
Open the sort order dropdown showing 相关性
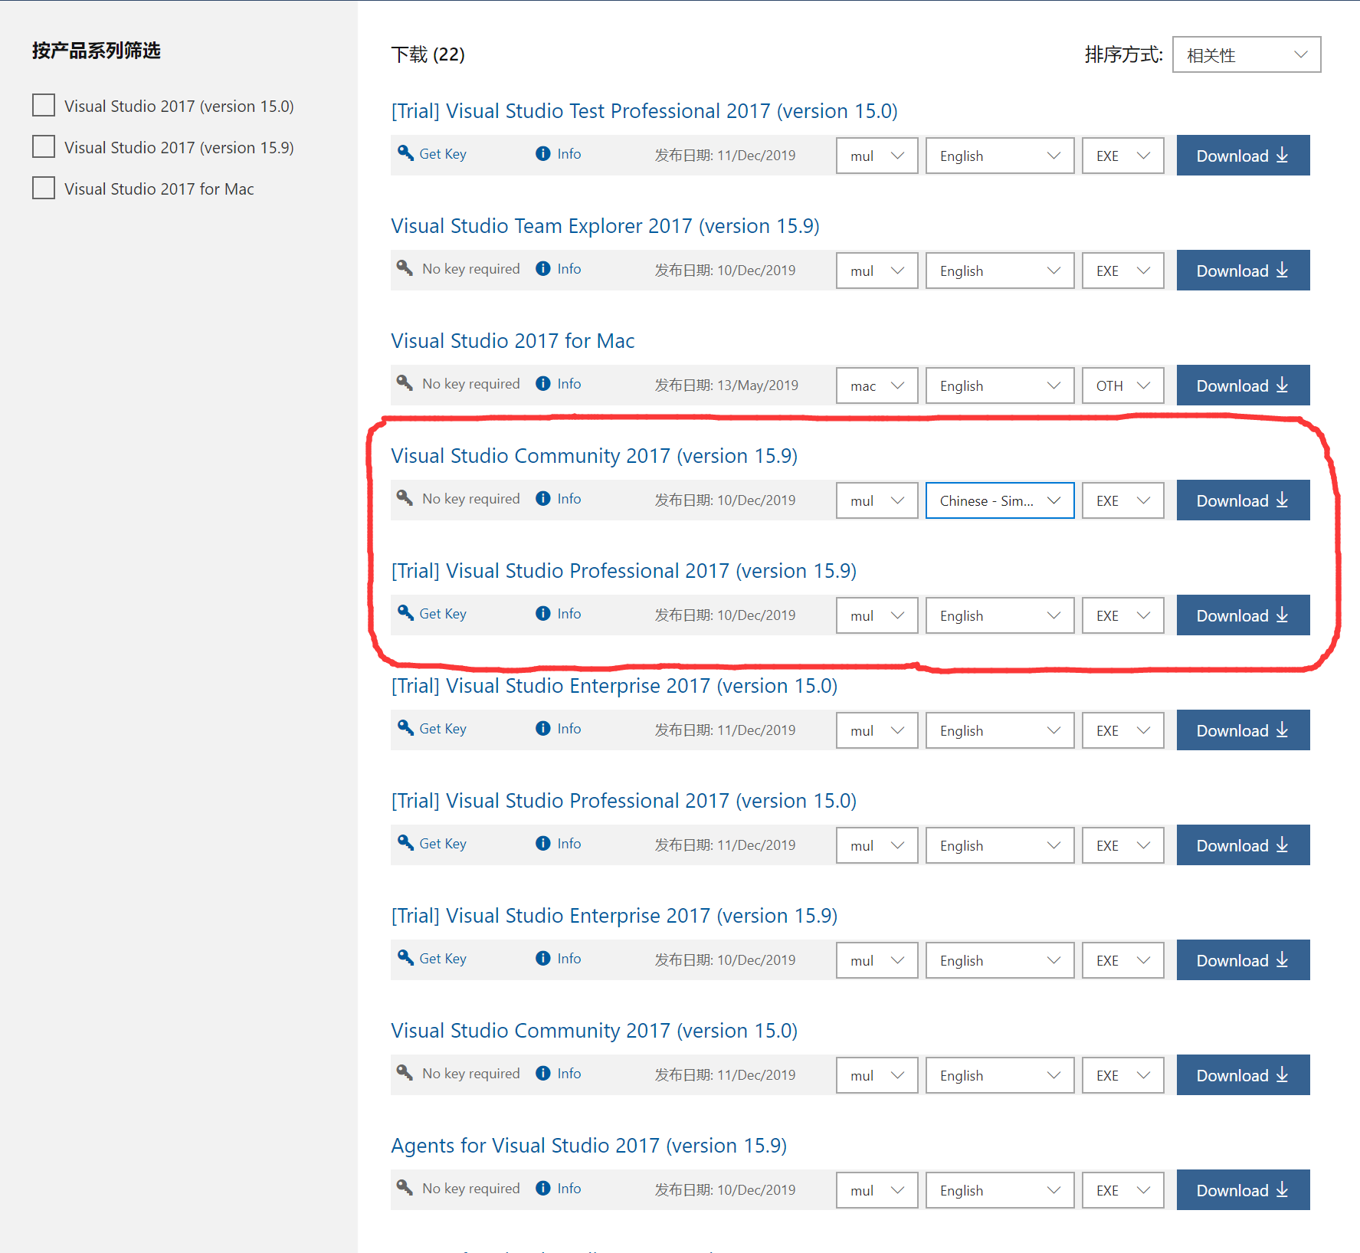(1246, 55)
